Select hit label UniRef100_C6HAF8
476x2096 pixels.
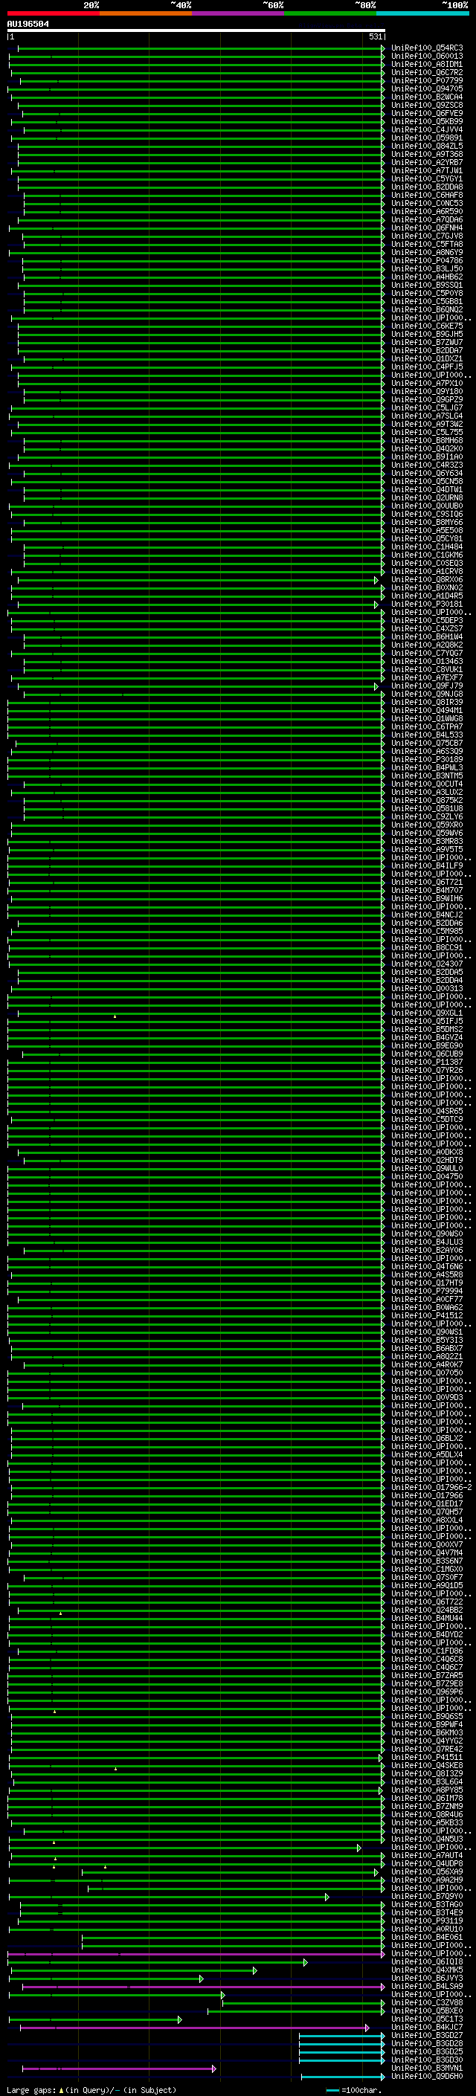click(427, 196)
